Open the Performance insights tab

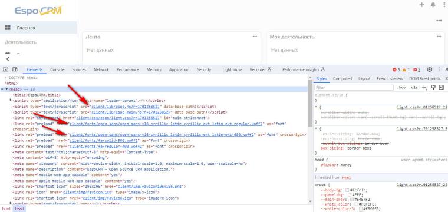[x=304, y=69]
